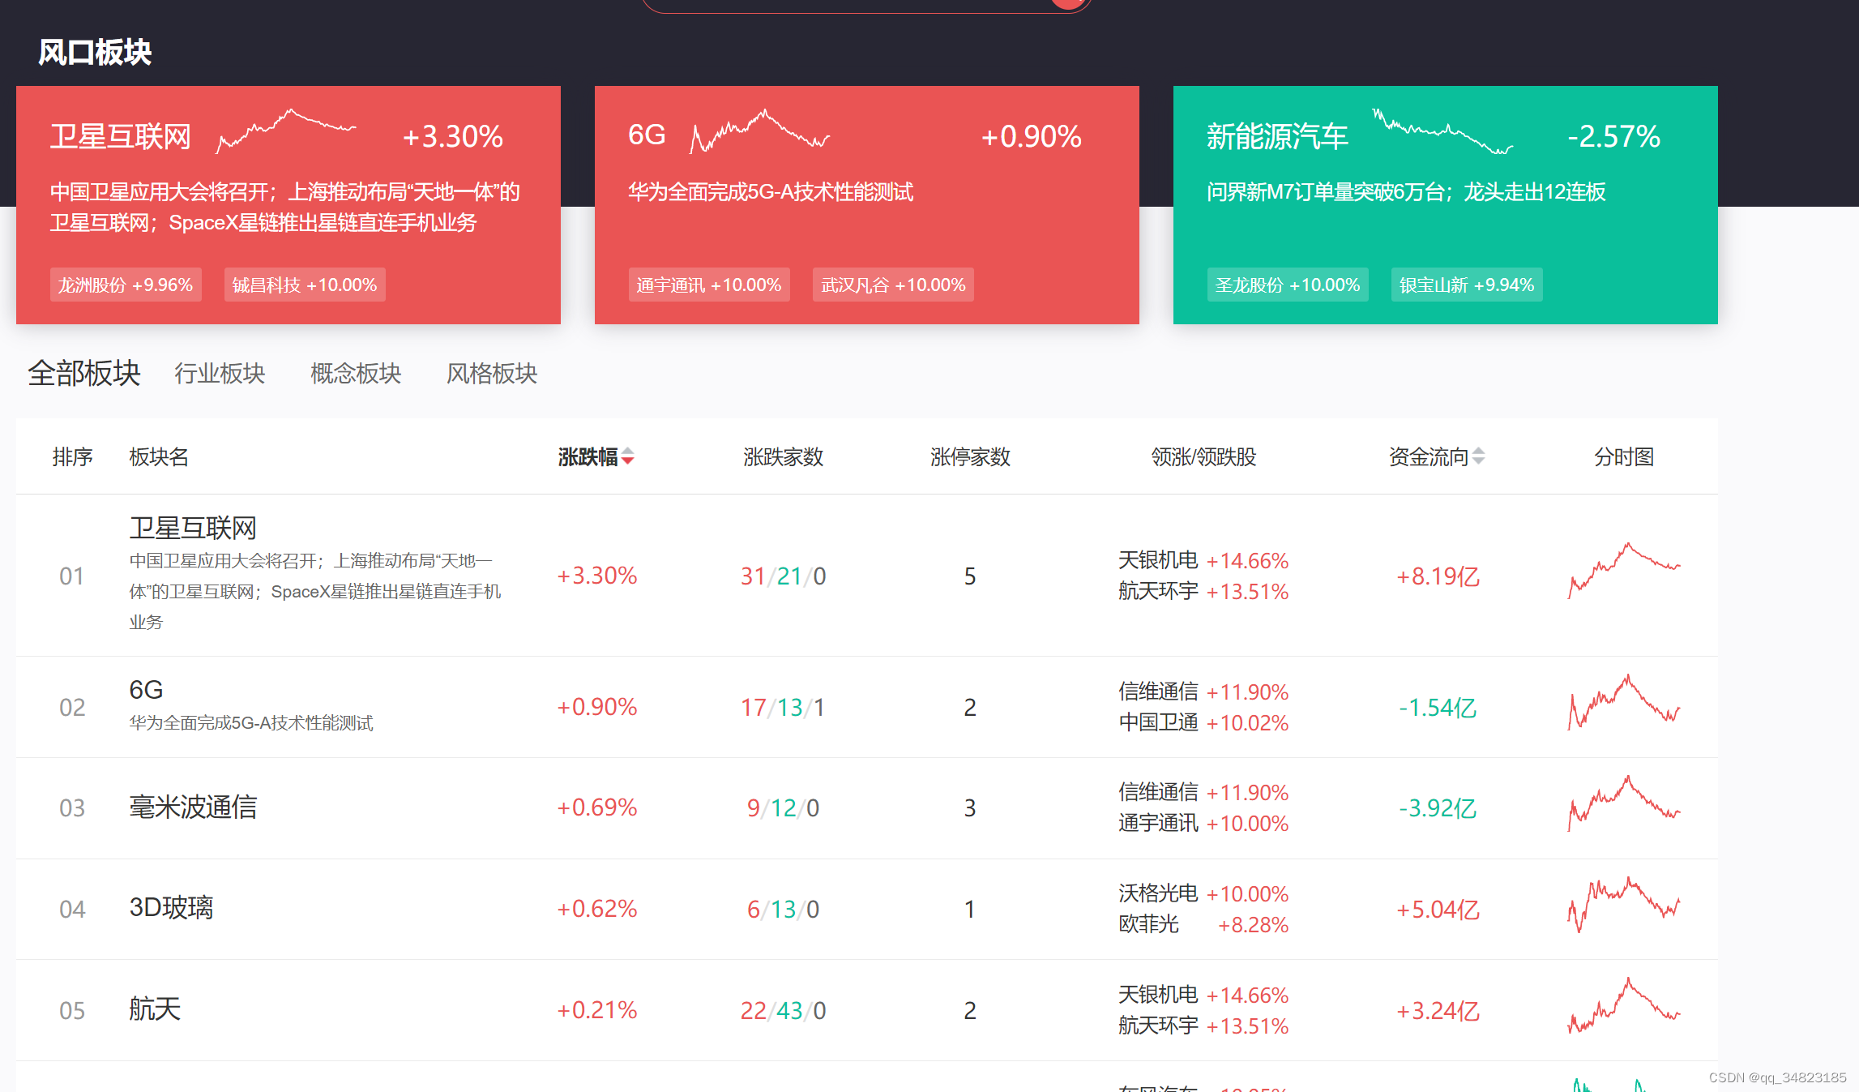Open the 银宝山新 +9.94% stock tag
1859x1092 pixels.
coord(1467,285)
